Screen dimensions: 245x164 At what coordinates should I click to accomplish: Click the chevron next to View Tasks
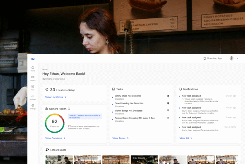128,138
